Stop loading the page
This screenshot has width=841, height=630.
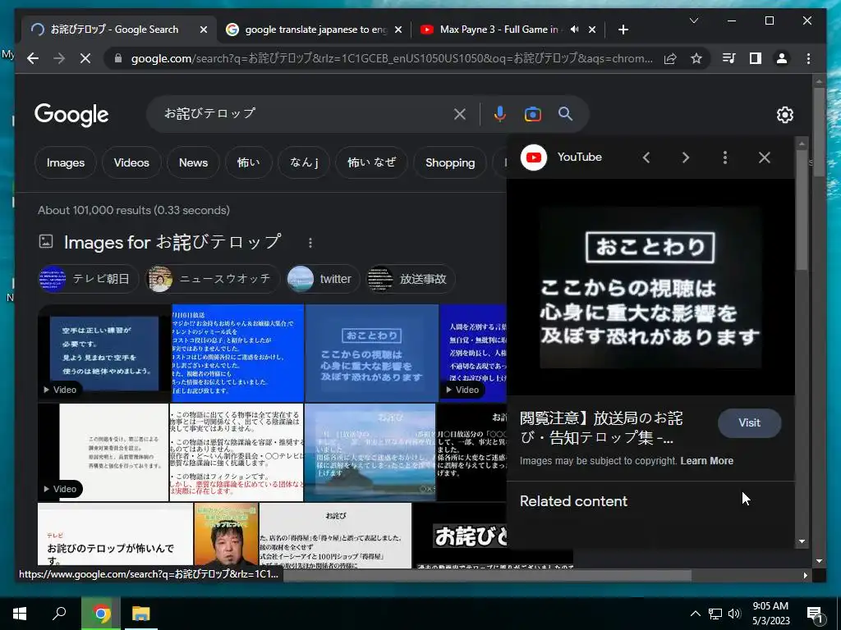pos(85,58)
